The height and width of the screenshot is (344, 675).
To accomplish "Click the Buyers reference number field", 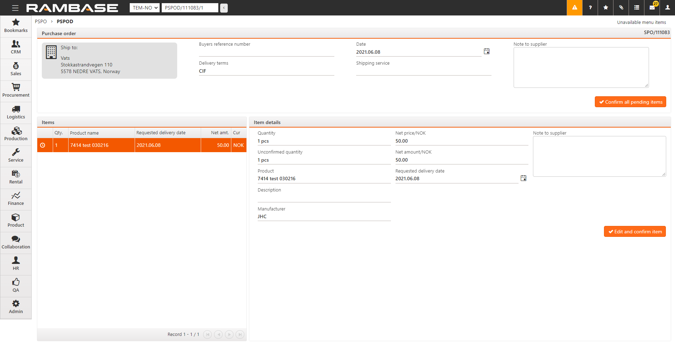I will [x=266, y=52].
